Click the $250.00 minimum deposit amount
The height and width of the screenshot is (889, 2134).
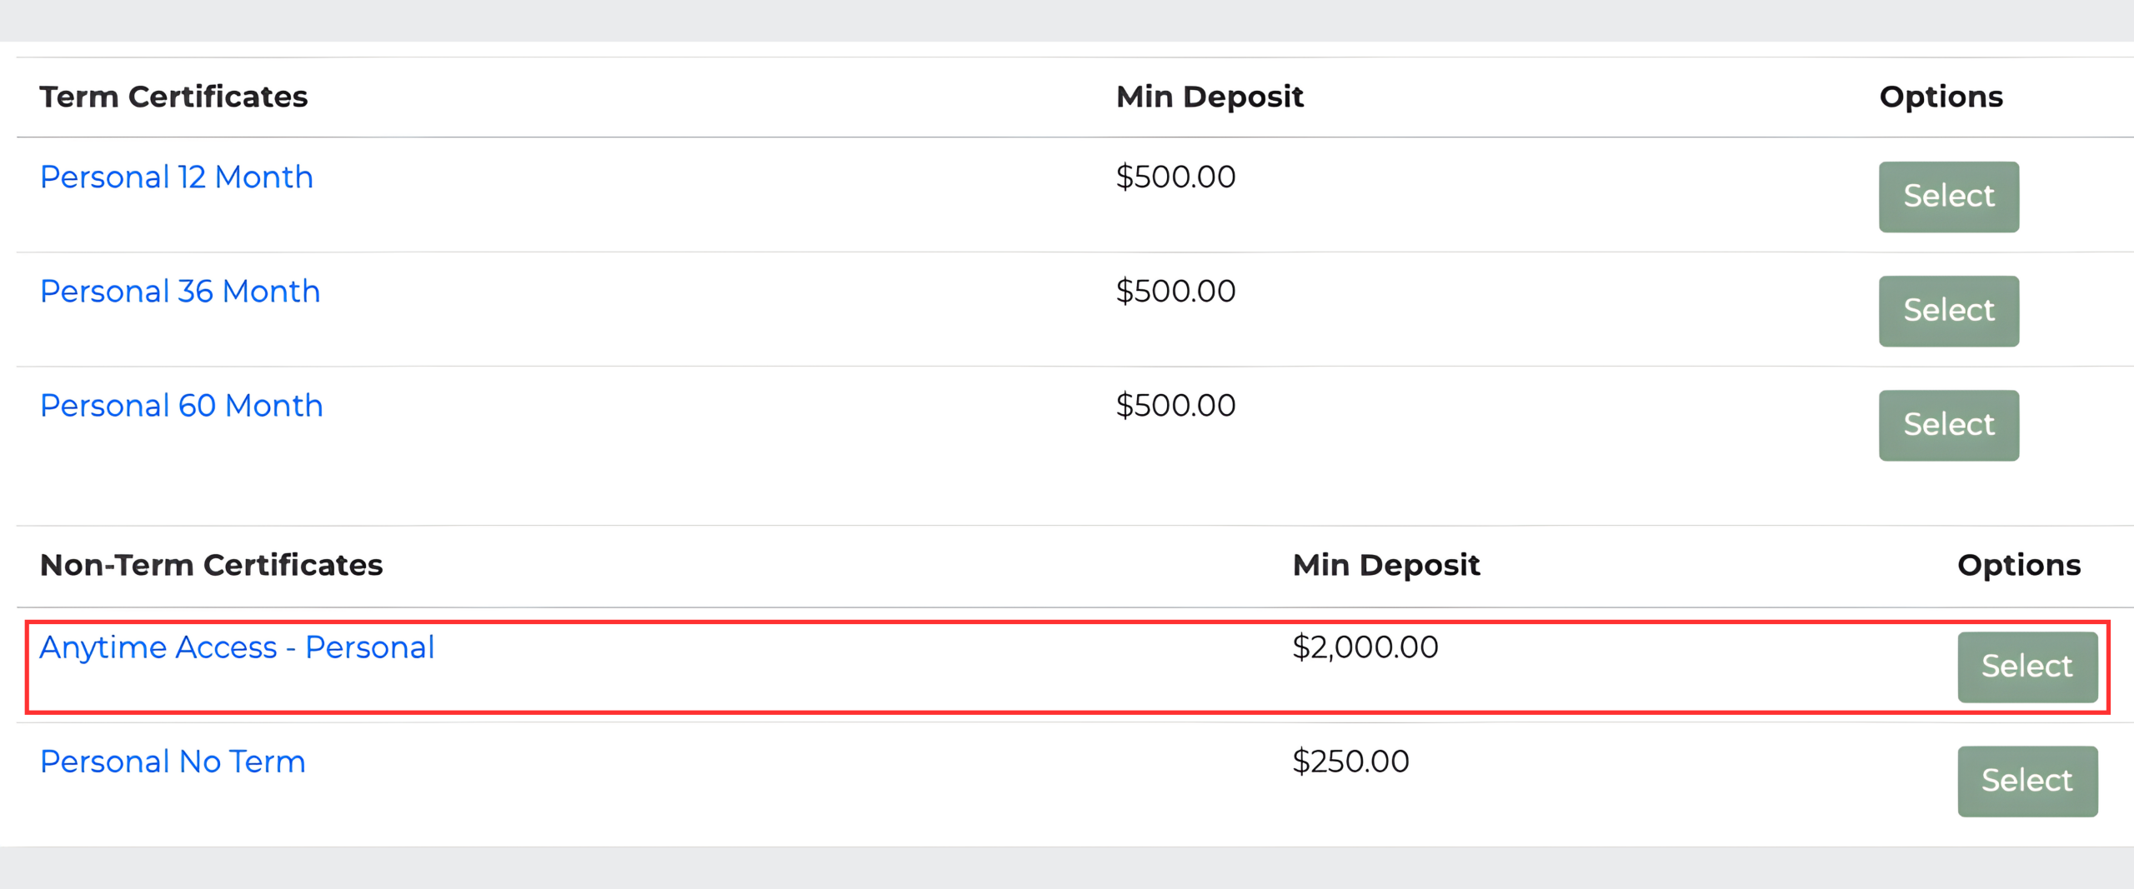coord(1350,762)
